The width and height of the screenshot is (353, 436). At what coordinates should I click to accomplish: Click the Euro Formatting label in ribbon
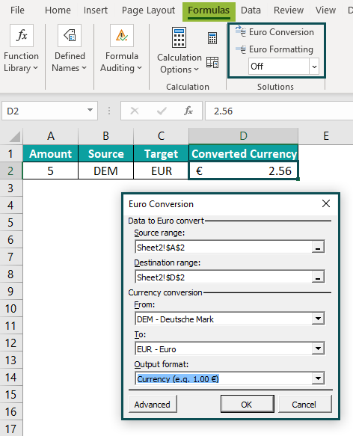click(281, 49)
